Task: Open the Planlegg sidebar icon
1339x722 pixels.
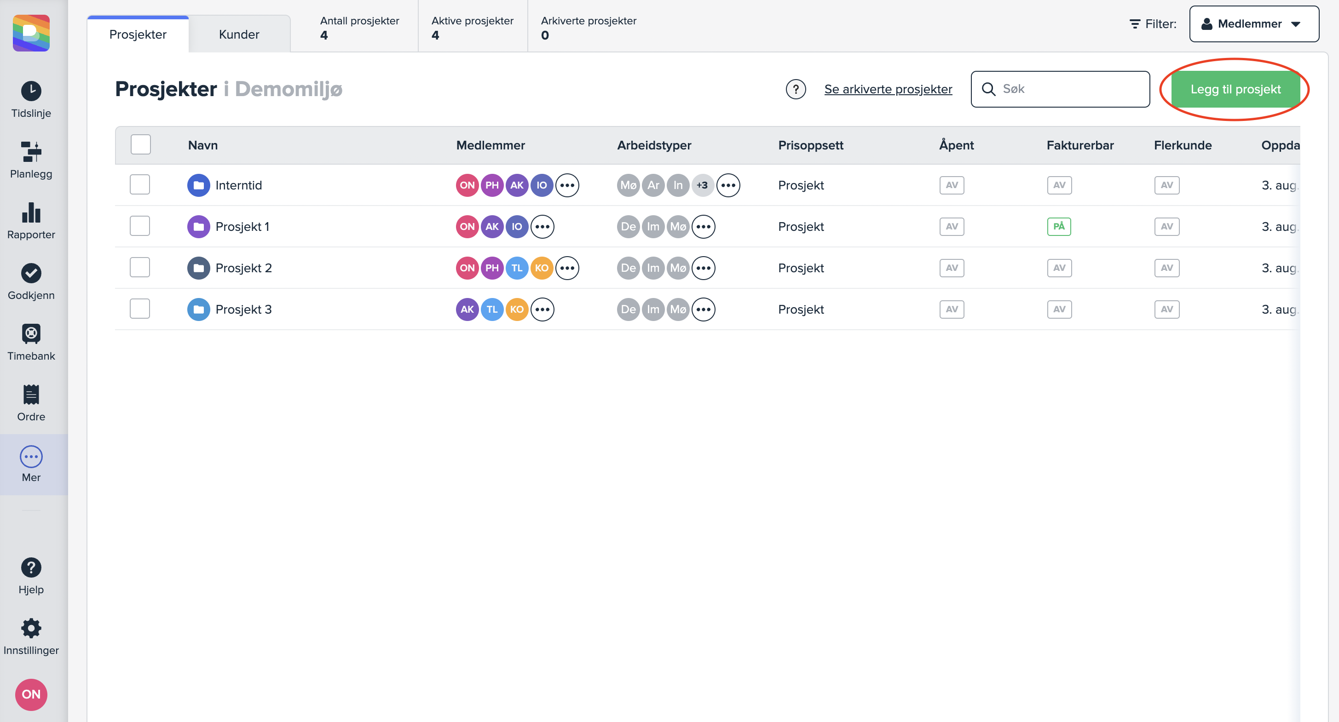Action: coord(31,152)
